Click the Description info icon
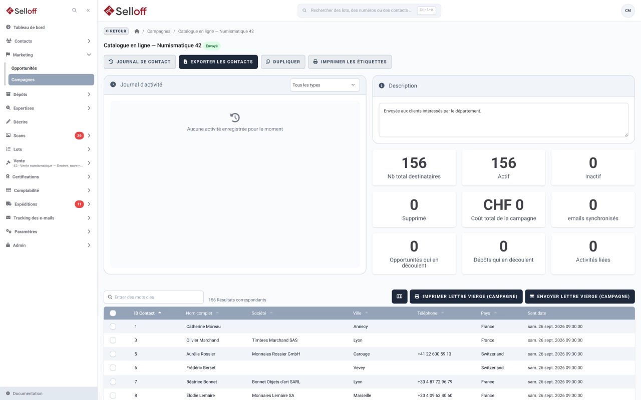The height and width of the screenshot is (400, 641). [382, 86]
